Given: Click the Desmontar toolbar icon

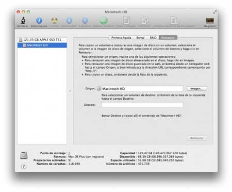Looking at the screenshot, I should point(69,21).
